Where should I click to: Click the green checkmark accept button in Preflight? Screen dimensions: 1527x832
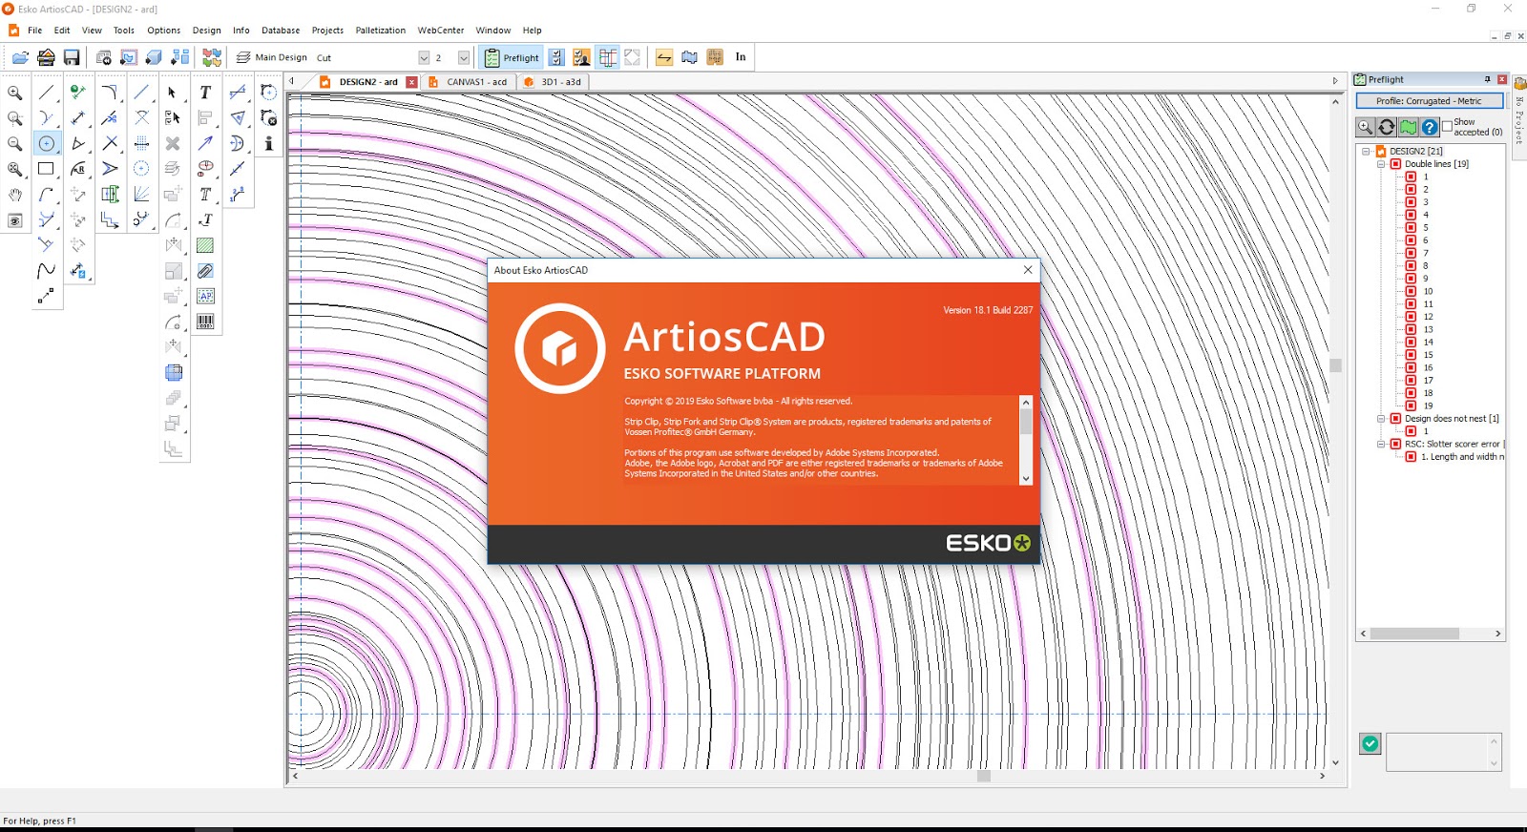coord(1370,743)
